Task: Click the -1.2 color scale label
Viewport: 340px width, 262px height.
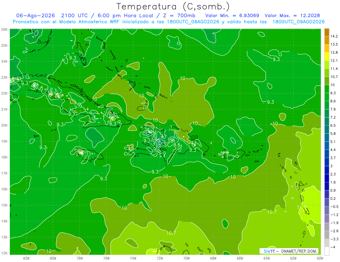Action: coord(334,215)
